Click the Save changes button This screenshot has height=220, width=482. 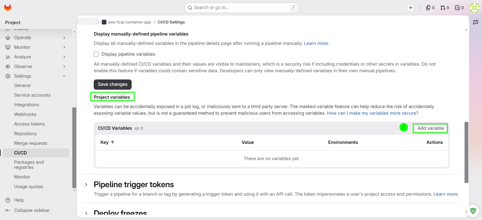tap(113, 85)
